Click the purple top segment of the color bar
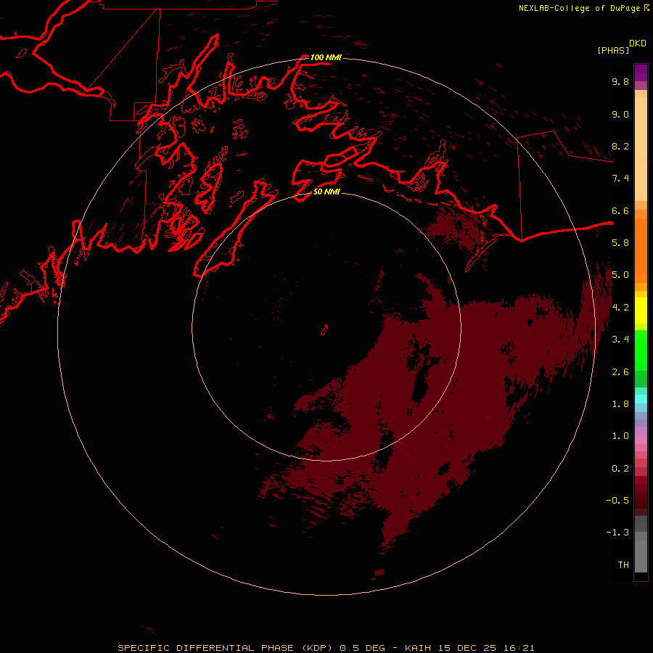 pos(641,73)
